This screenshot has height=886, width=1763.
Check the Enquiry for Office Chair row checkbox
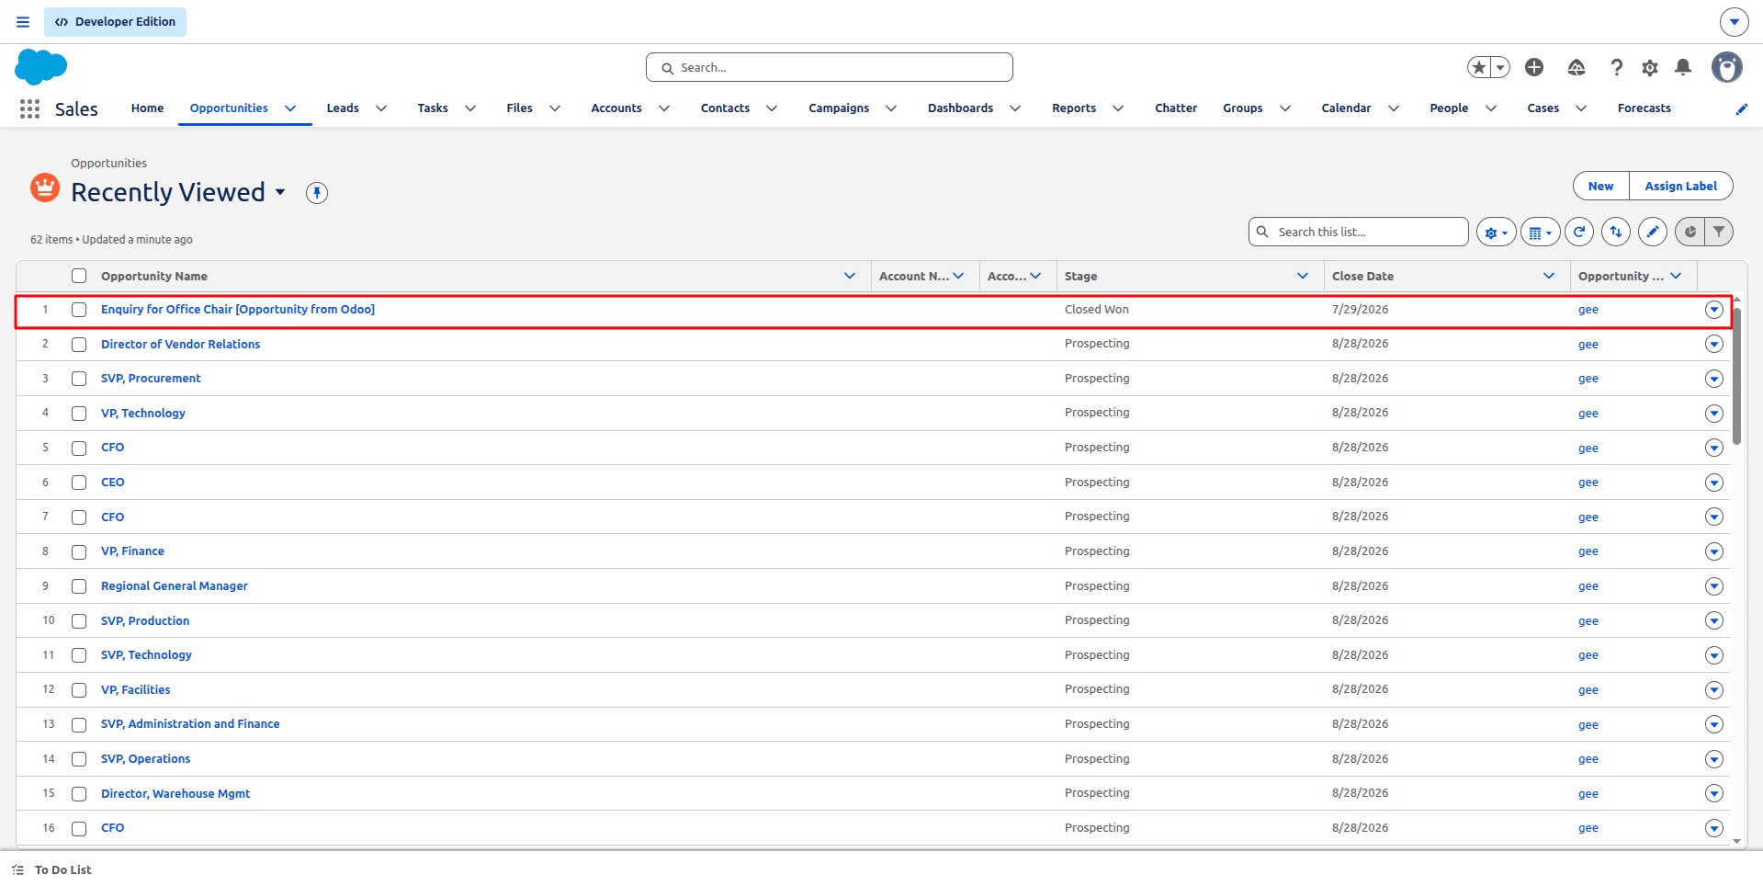pos(79,310)
